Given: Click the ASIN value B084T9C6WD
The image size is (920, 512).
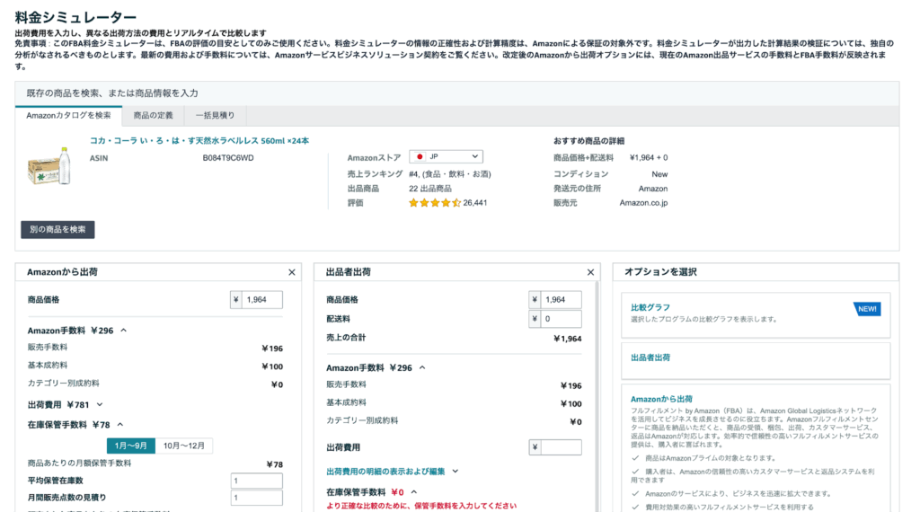Looking at the screenshot, I should [x=228, y=158].
